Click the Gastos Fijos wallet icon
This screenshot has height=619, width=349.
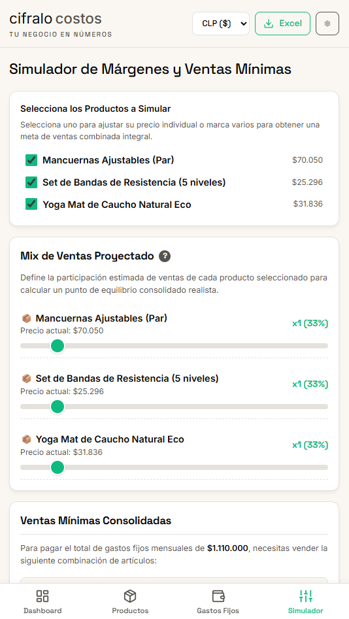(218, 595)
